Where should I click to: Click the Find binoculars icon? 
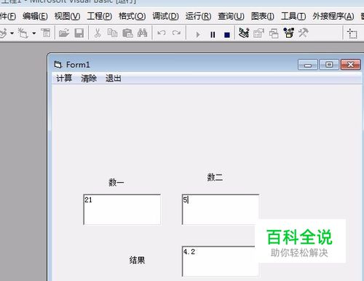coord(143,33)
